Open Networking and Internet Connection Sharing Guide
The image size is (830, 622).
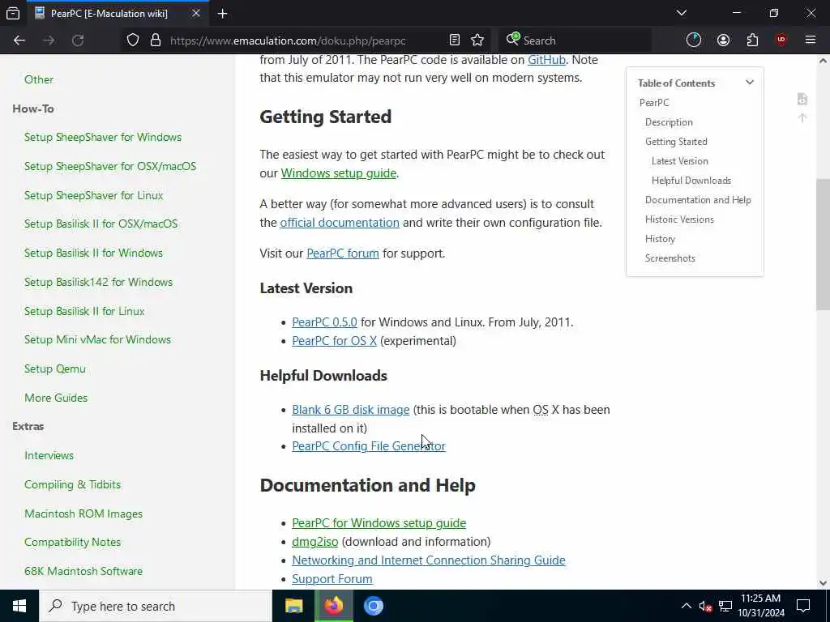tap(428, 560)
